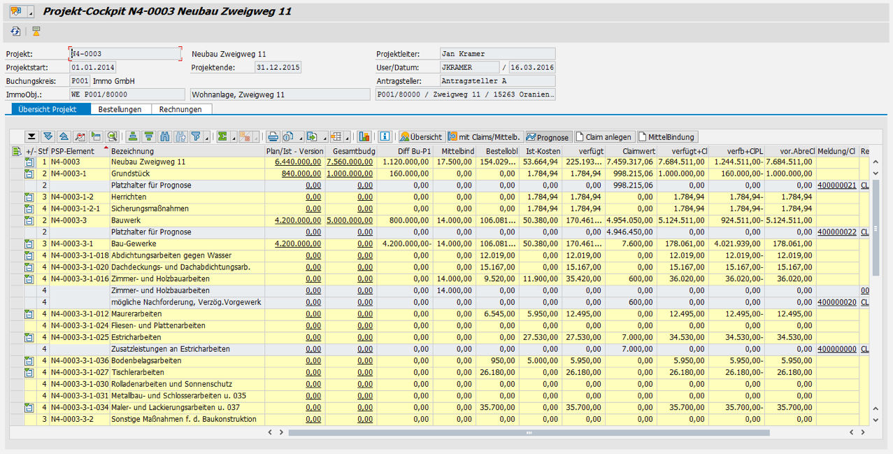Click the blue information icon

[x=385, y=137]
